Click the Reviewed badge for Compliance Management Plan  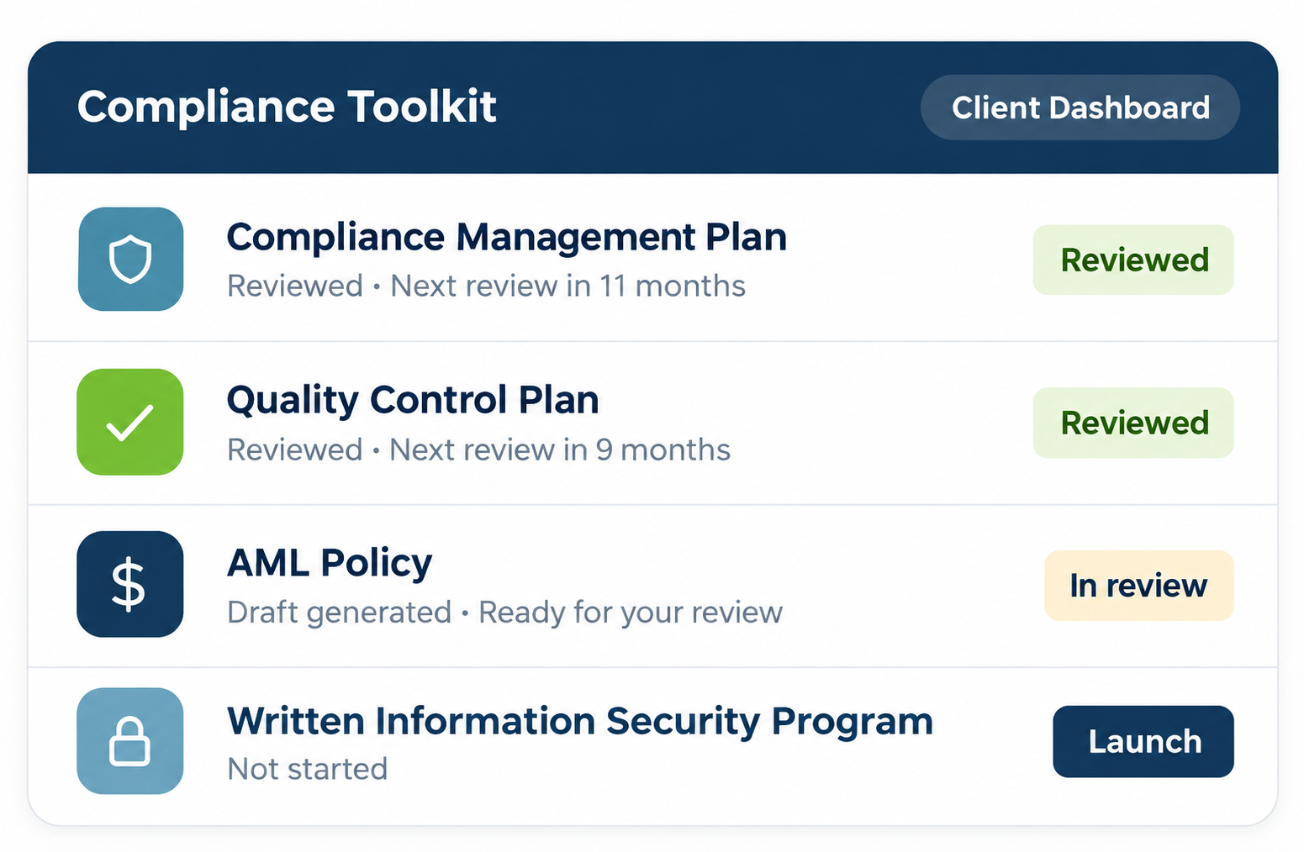coord(1133,260)
